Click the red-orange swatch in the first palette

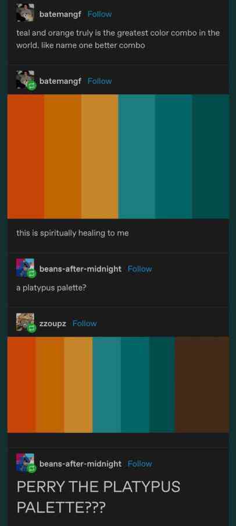(26, 157)
